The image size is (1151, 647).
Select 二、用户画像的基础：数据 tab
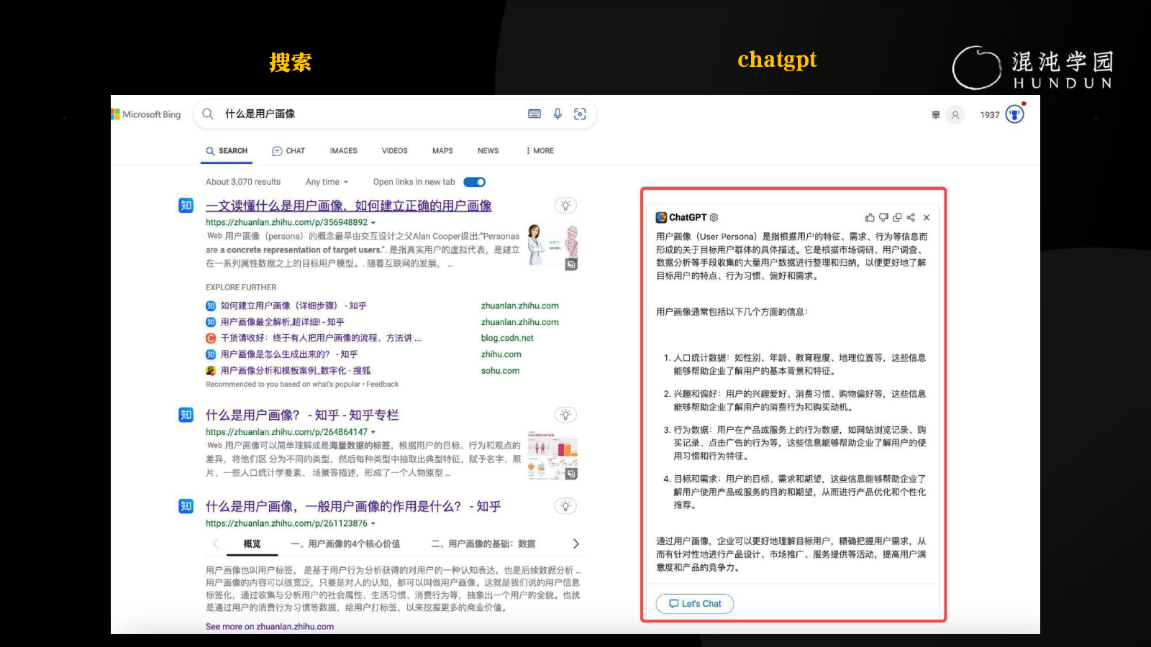(483, 543)
